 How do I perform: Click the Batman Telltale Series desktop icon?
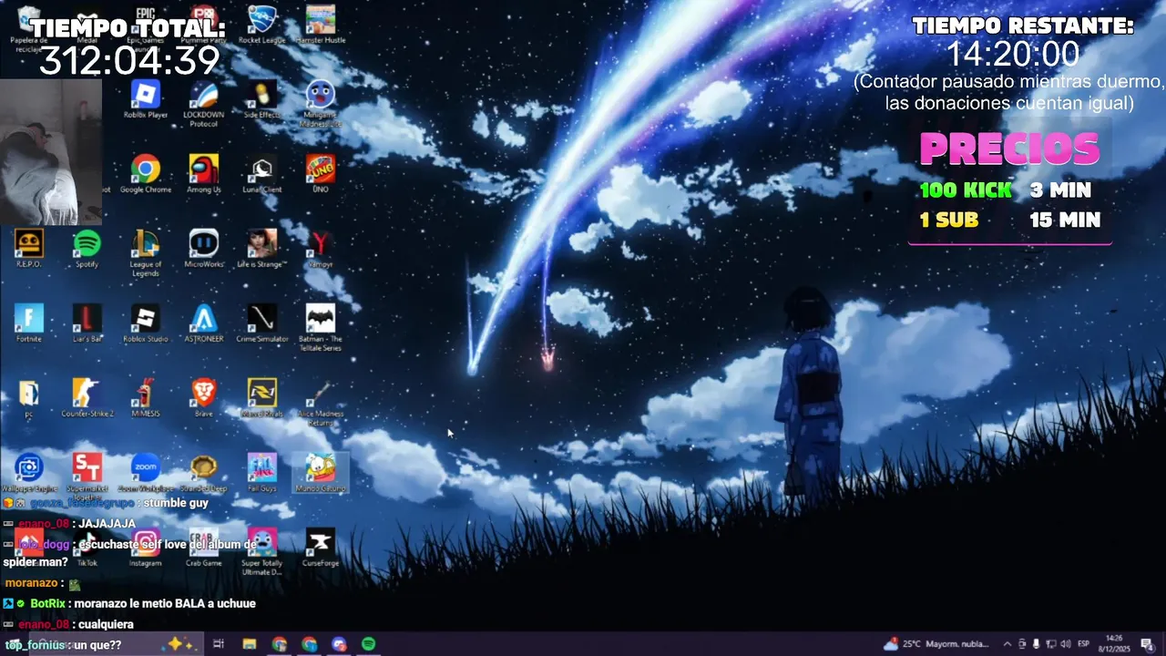(x=320, y=327)
